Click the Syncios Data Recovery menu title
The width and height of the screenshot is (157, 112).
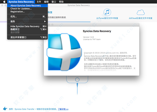(21, 2)
